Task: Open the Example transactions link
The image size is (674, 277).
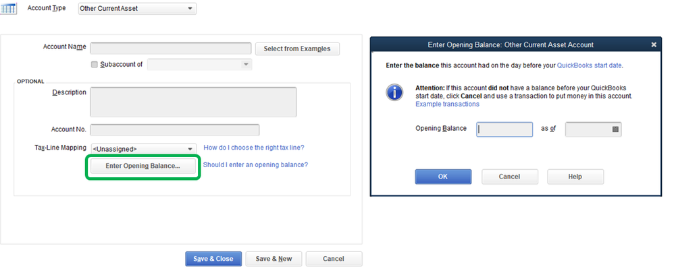Action: pyautogui.click(x=447, y=104)
